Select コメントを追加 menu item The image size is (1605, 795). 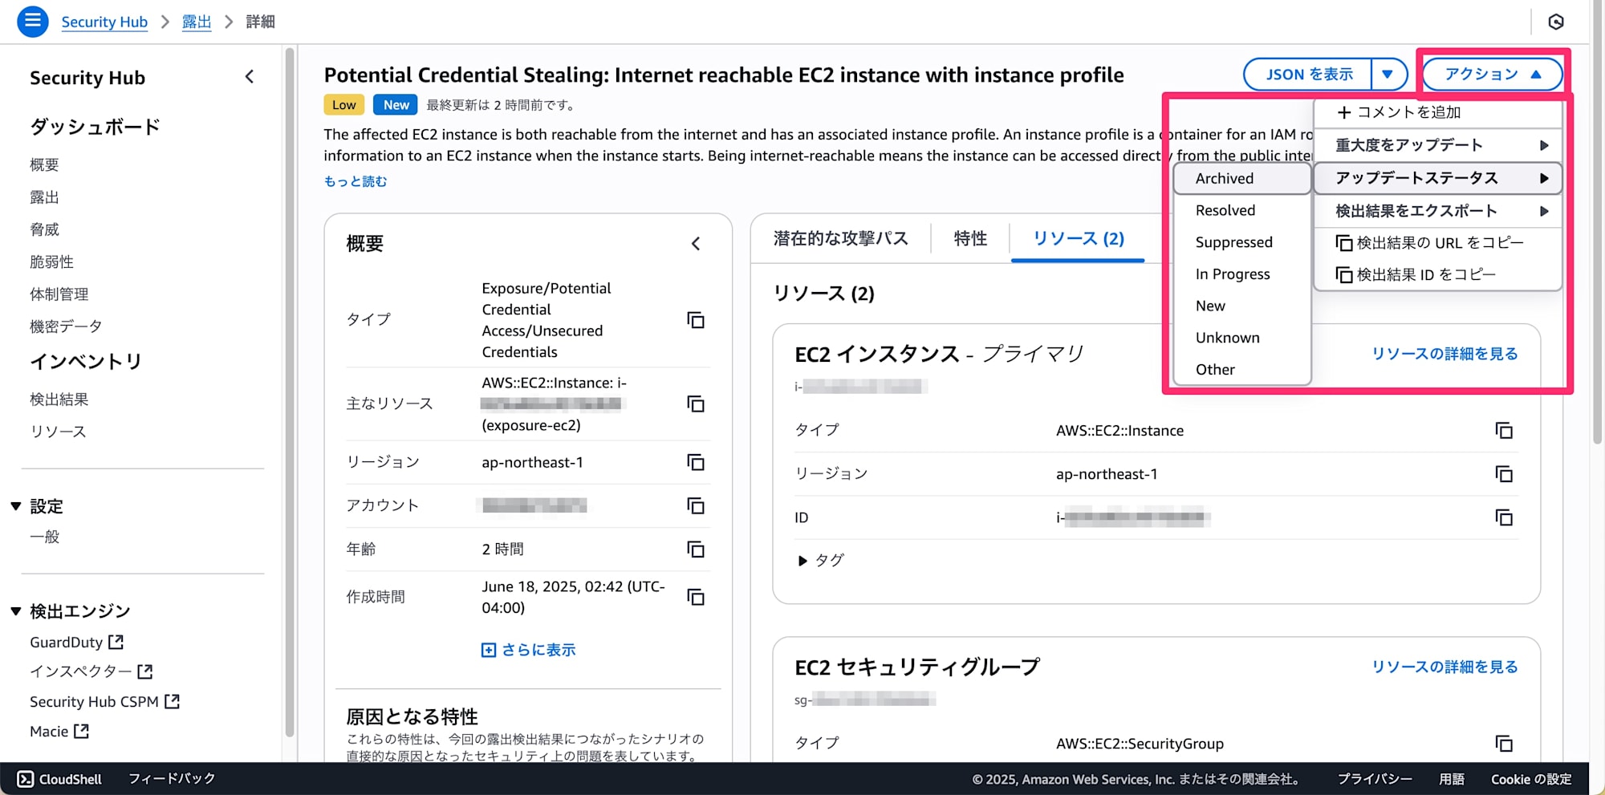1438,112
